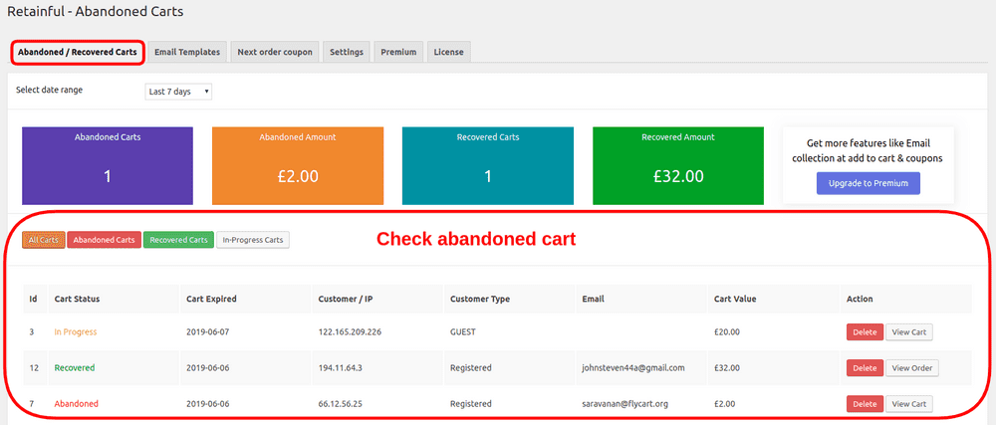Viewport: 996px width, 425px height.
Task: Click the teal Recovered Carts stat card
Action: (488, 165)
